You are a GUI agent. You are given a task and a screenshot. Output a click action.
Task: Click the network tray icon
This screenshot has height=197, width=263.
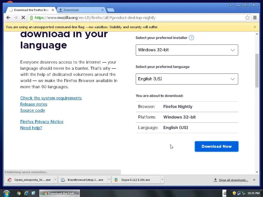coord(239,193)
